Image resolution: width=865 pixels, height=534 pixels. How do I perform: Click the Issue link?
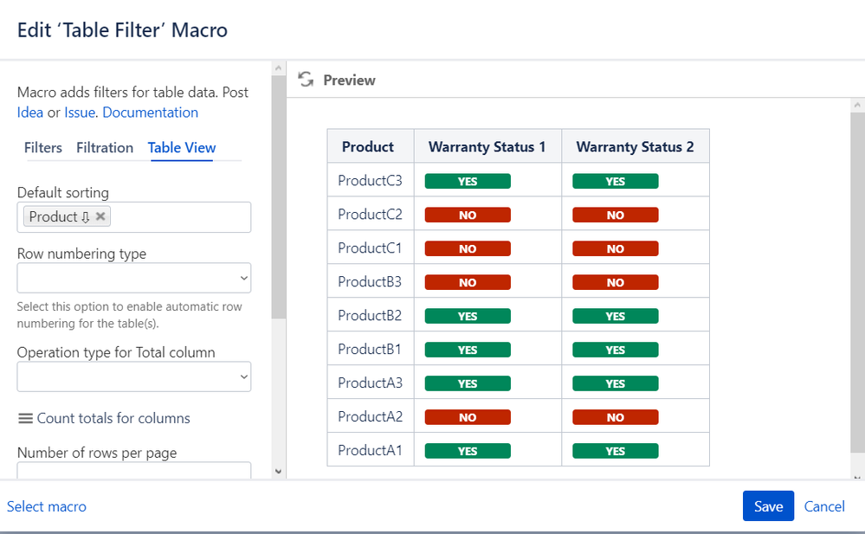pyautogui.click(x=80, y=113)
